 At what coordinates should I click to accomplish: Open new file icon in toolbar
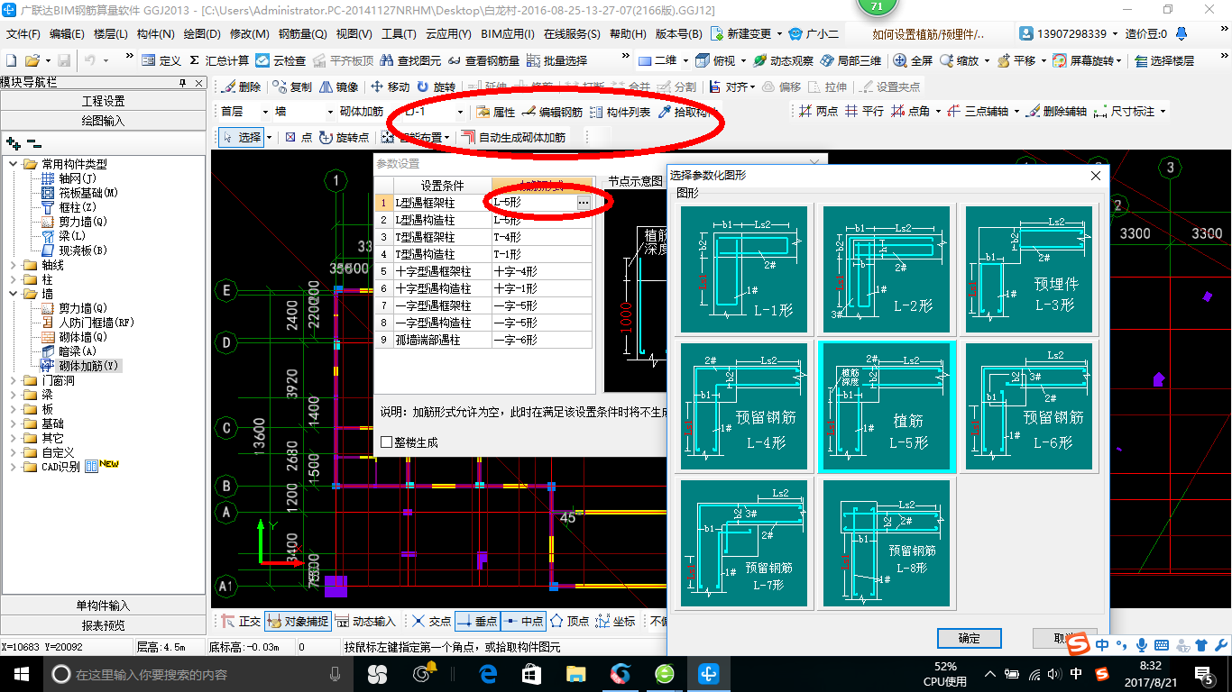(11, 60)
